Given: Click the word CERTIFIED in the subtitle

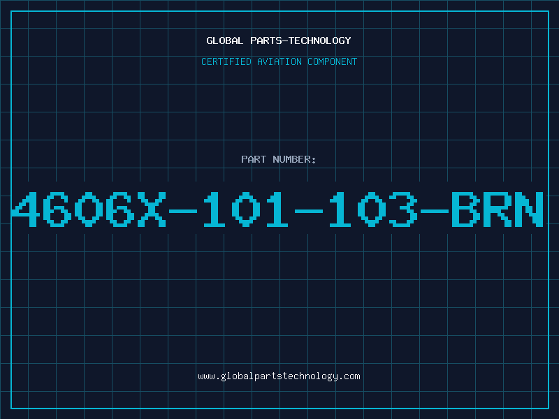Looking at the screenshot, I should point(226,61).
